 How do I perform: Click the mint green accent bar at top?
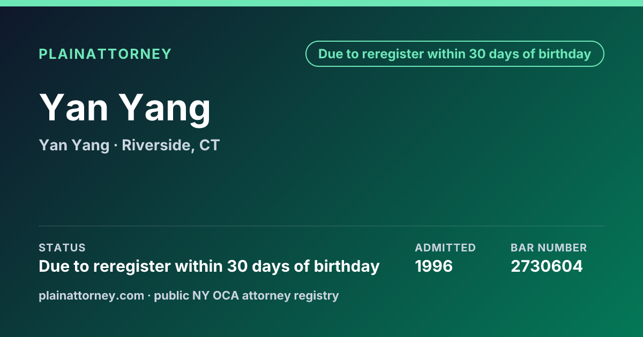322,3
